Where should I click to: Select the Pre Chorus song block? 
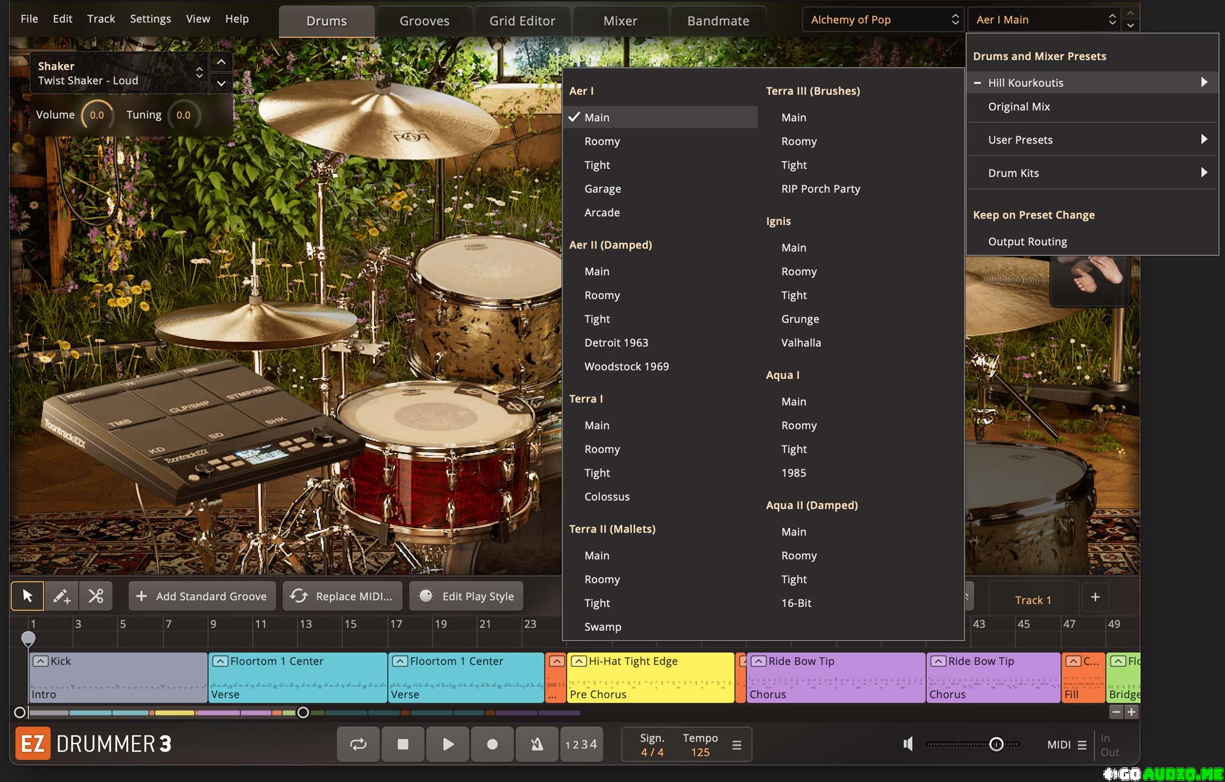tap(650, 678)
